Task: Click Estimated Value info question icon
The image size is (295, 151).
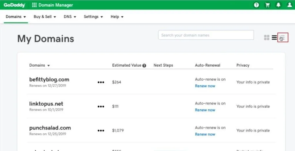Action: [x=144, y=65]
